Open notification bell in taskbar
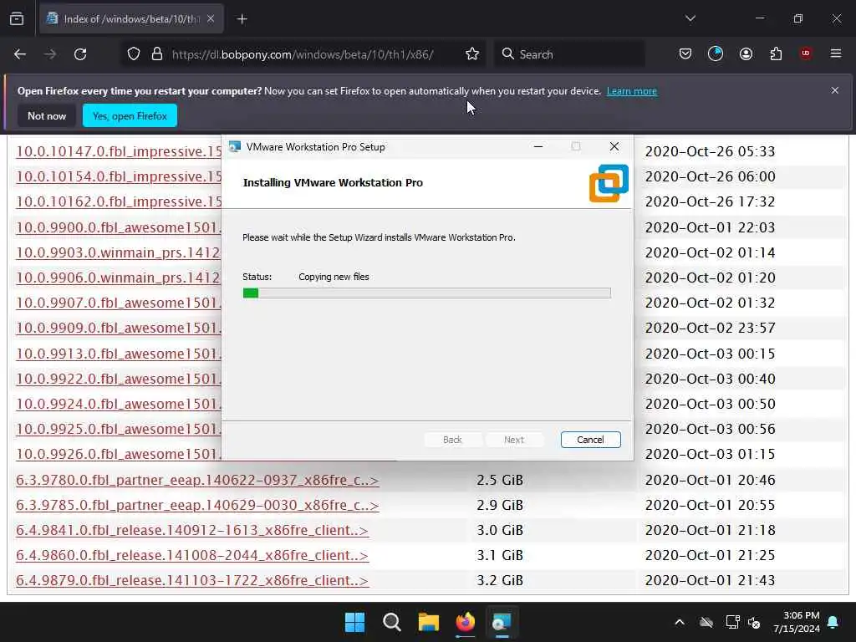Viewport: 856px width, 642px height. pyautogui.click(x=833, y=622)
